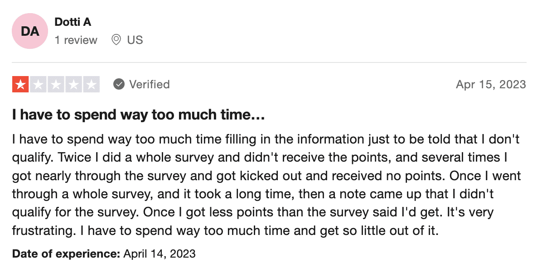542x268 pixels.
Task: Click the 'Date of experience:' label
Action: pyautogui.click(x=66, y=254)
